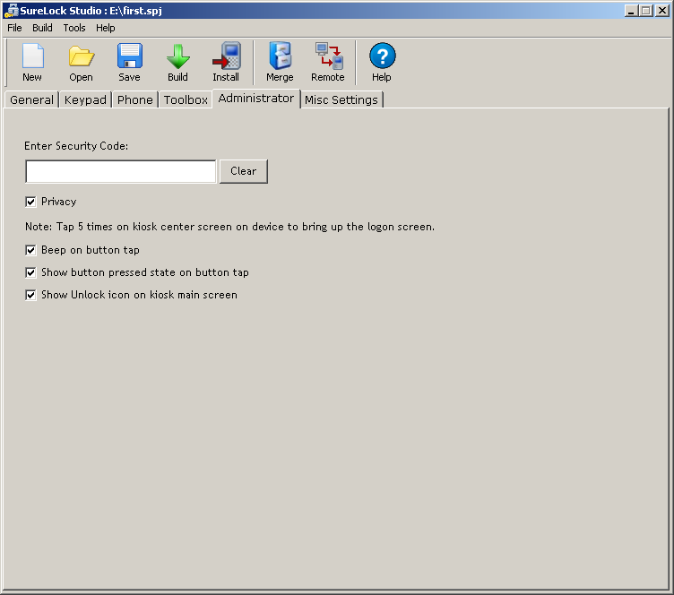
Task: Select the Administrator tab
Action: tap(256, 99)
